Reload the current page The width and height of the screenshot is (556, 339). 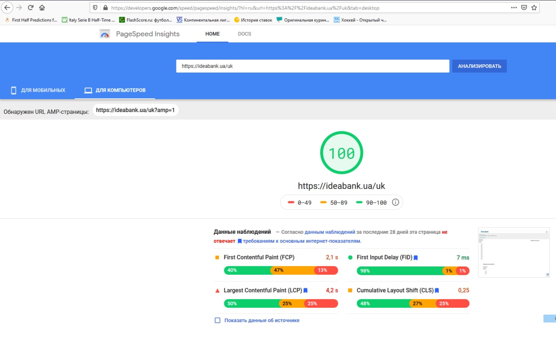click(x=30, y=7)
